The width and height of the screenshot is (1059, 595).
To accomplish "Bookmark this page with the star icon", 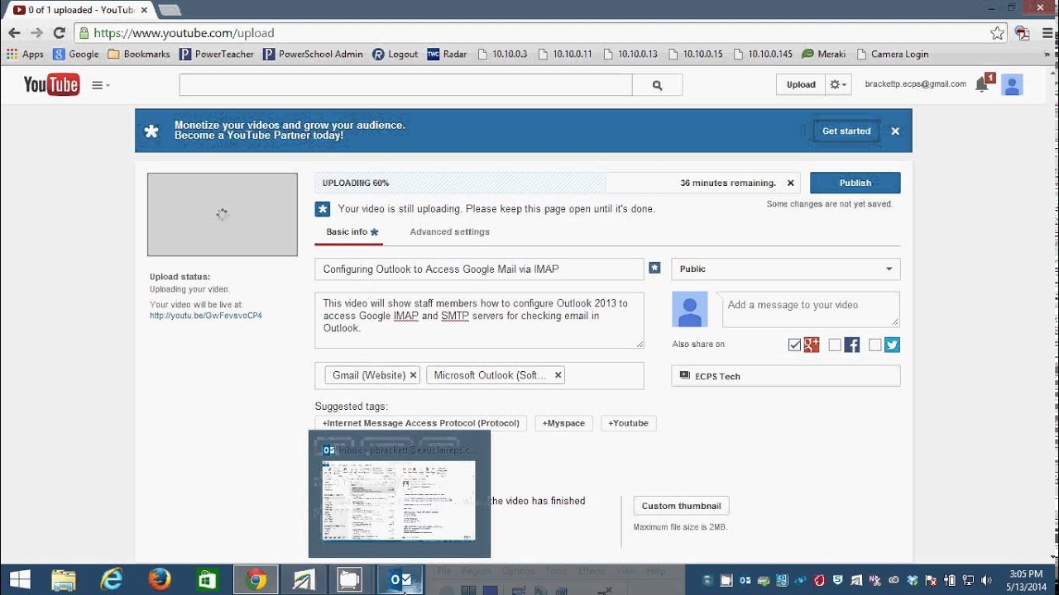I will point(997,33).
